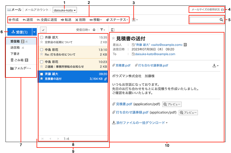
Task: Check the 定例会の延期について mail checkbox
Action: [42, 37]
